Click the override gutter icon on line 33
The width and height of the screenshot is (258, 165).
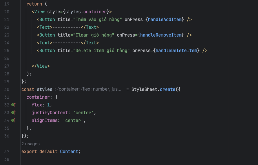coord(13,113)
